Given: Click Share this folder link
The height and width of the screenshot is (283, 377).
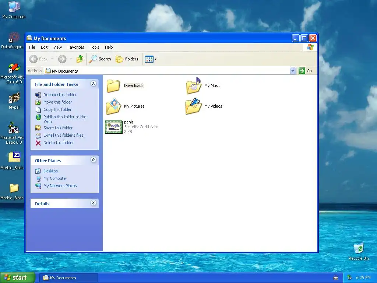Looking at the screenshot, I should (58, 128).
